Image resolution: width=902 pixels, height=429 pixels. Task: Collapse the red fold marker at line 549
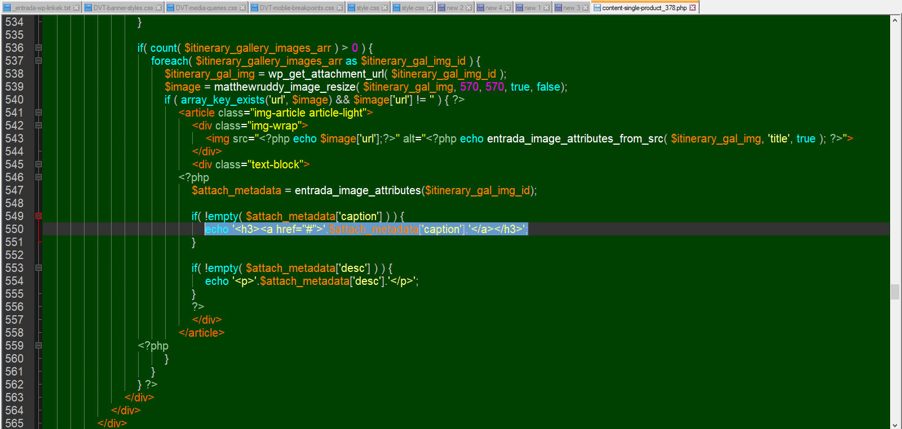[38, 216]
